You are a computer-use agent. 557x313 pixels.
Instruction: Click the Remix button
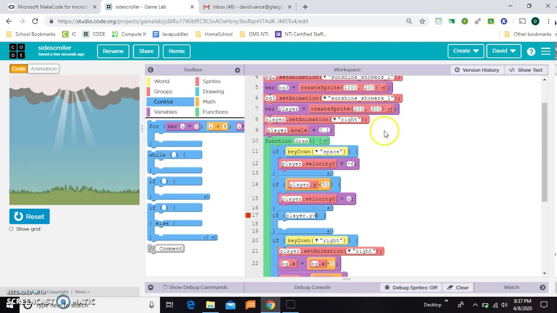pos(177,51)
